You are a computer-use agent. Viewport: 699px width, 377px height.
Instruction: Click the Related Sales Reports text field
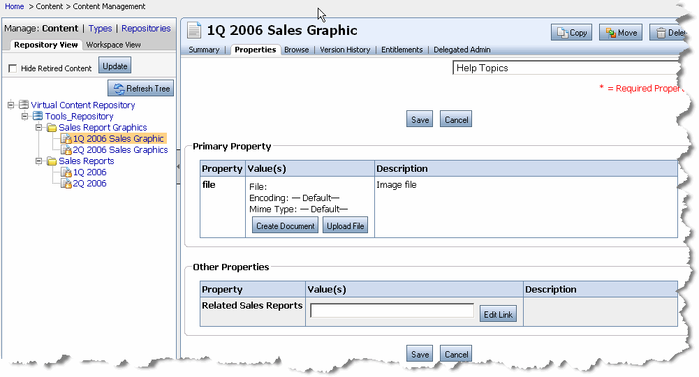coord(392,311)
